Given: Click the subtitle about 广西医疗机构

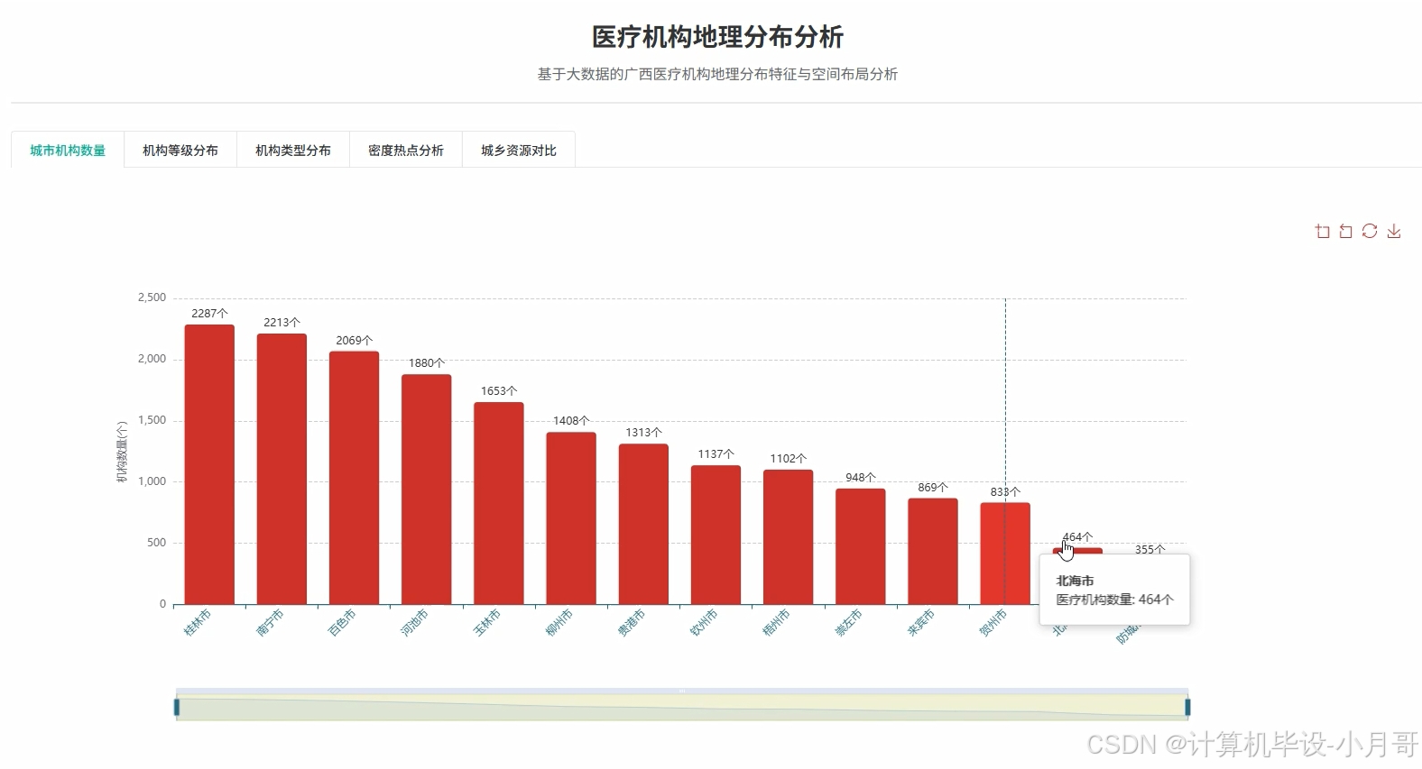Looking at the screenshot, I should pos(717,74).
